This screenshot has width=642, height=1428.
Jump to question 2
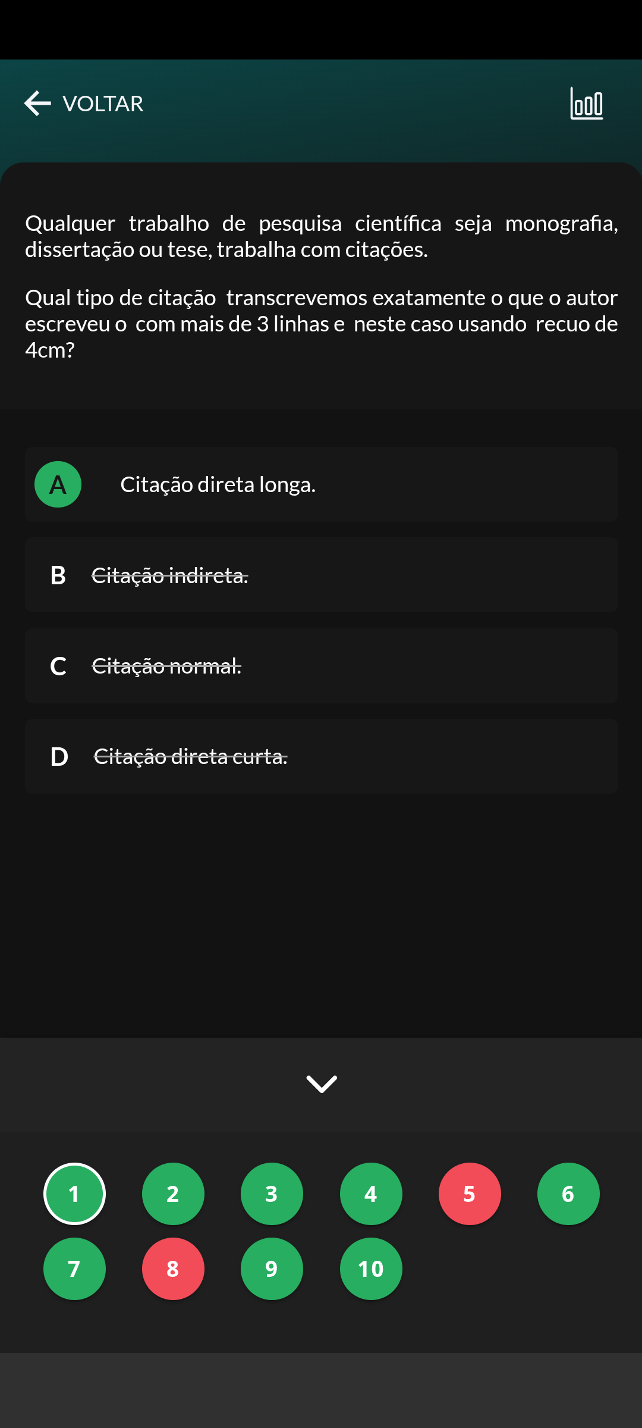(173, 1194)
